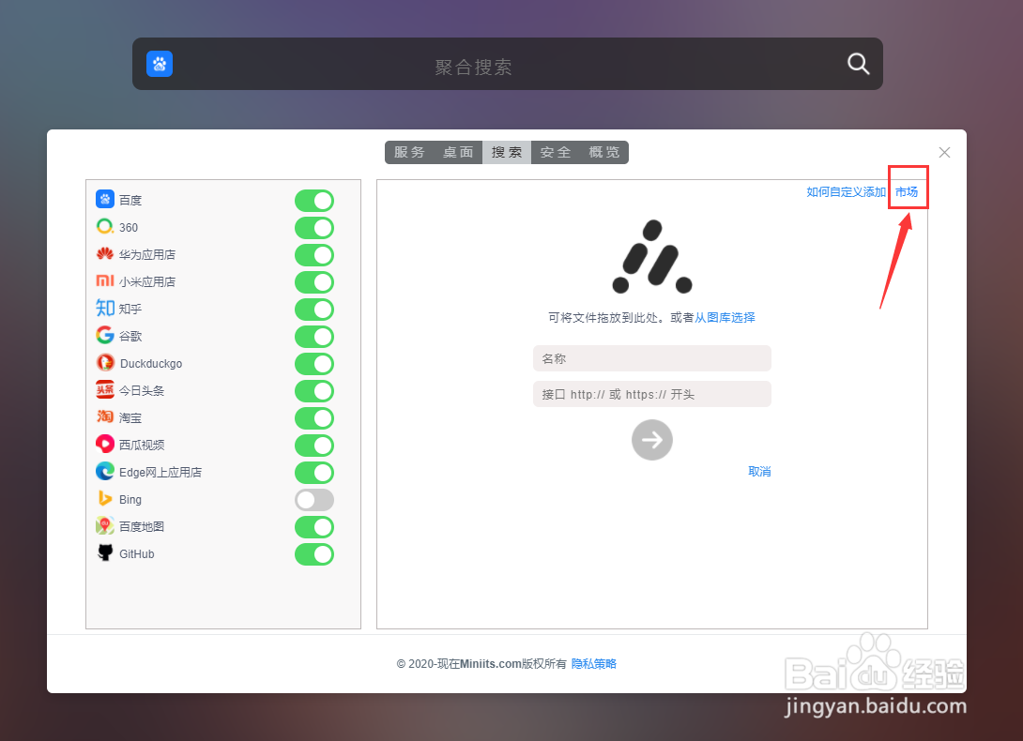Close the settings dialog

pos(944,152)
